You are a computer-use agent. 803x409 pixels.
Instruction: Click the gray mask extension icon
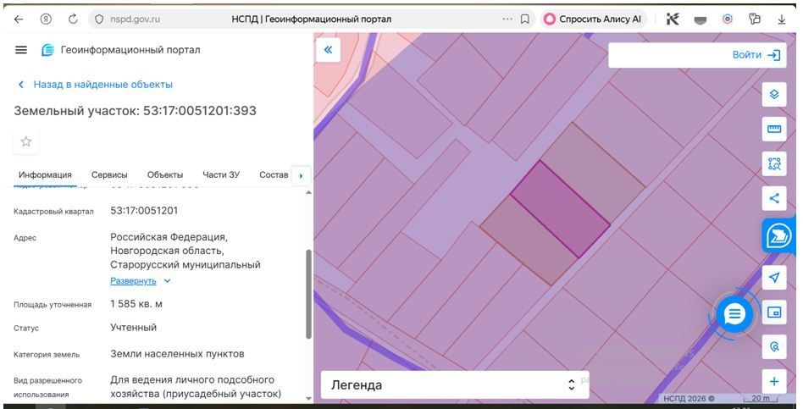pos(700,20)
